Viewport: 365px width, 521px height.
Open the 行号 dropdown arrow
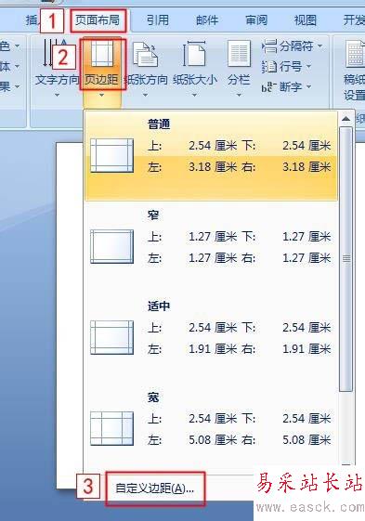pyautogui.click(x=308, y=67)
